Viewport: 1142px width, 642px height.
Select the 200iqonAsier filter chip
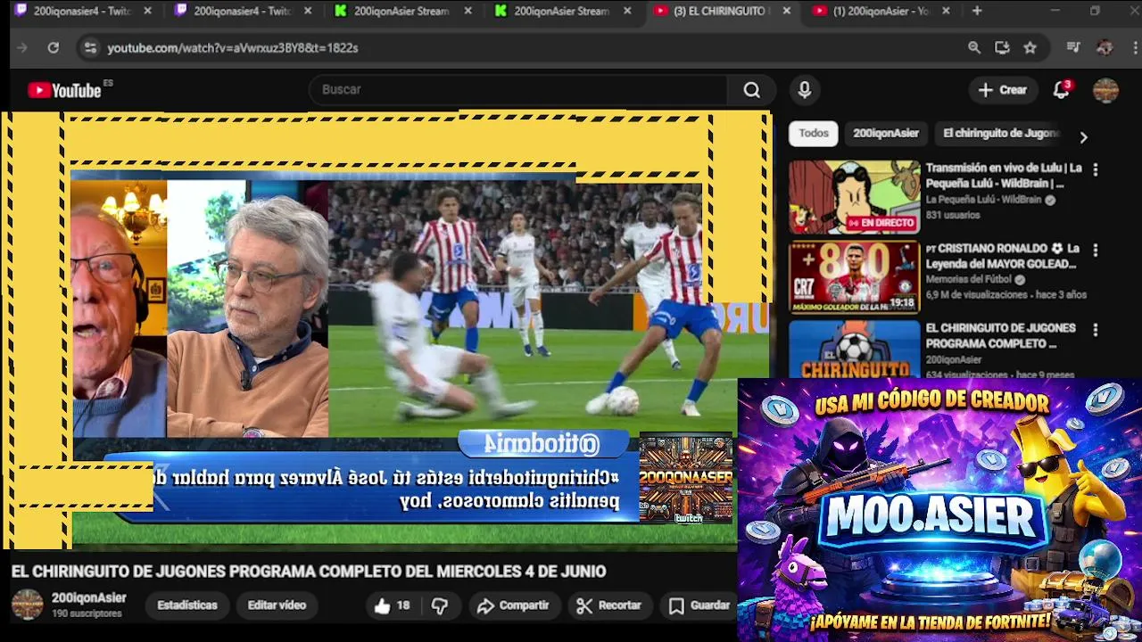(x=886, y=134)
